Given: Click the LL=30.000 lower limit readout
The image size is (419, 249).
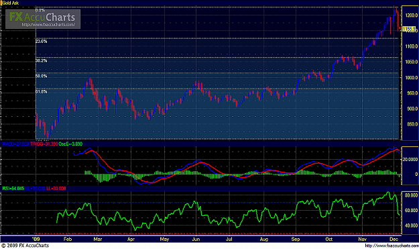Looking at the screenshot, I should 56,189.
